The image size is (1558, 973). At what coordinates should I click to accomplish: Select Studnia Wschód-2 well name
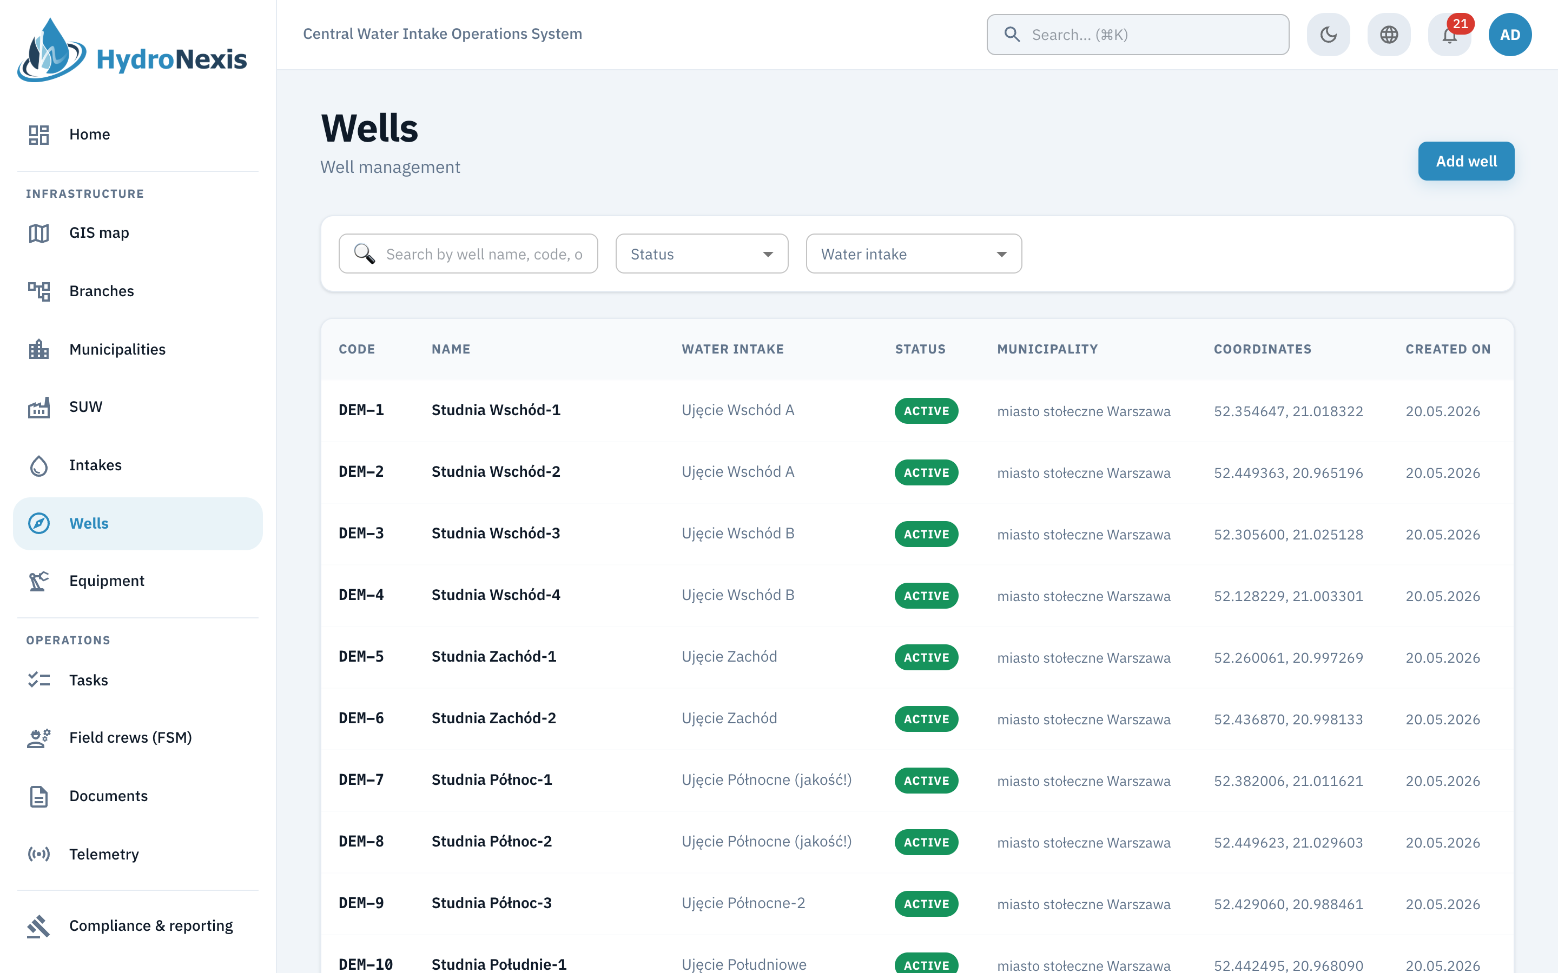(x=496, y=472)
